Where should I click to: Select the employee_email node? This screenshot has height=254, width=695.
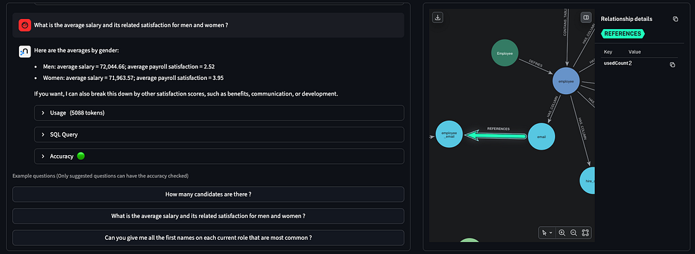pyautogui.click(x=449, y=134)
